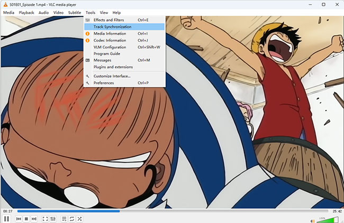Show the playlist icon

(x=64, y=219)
